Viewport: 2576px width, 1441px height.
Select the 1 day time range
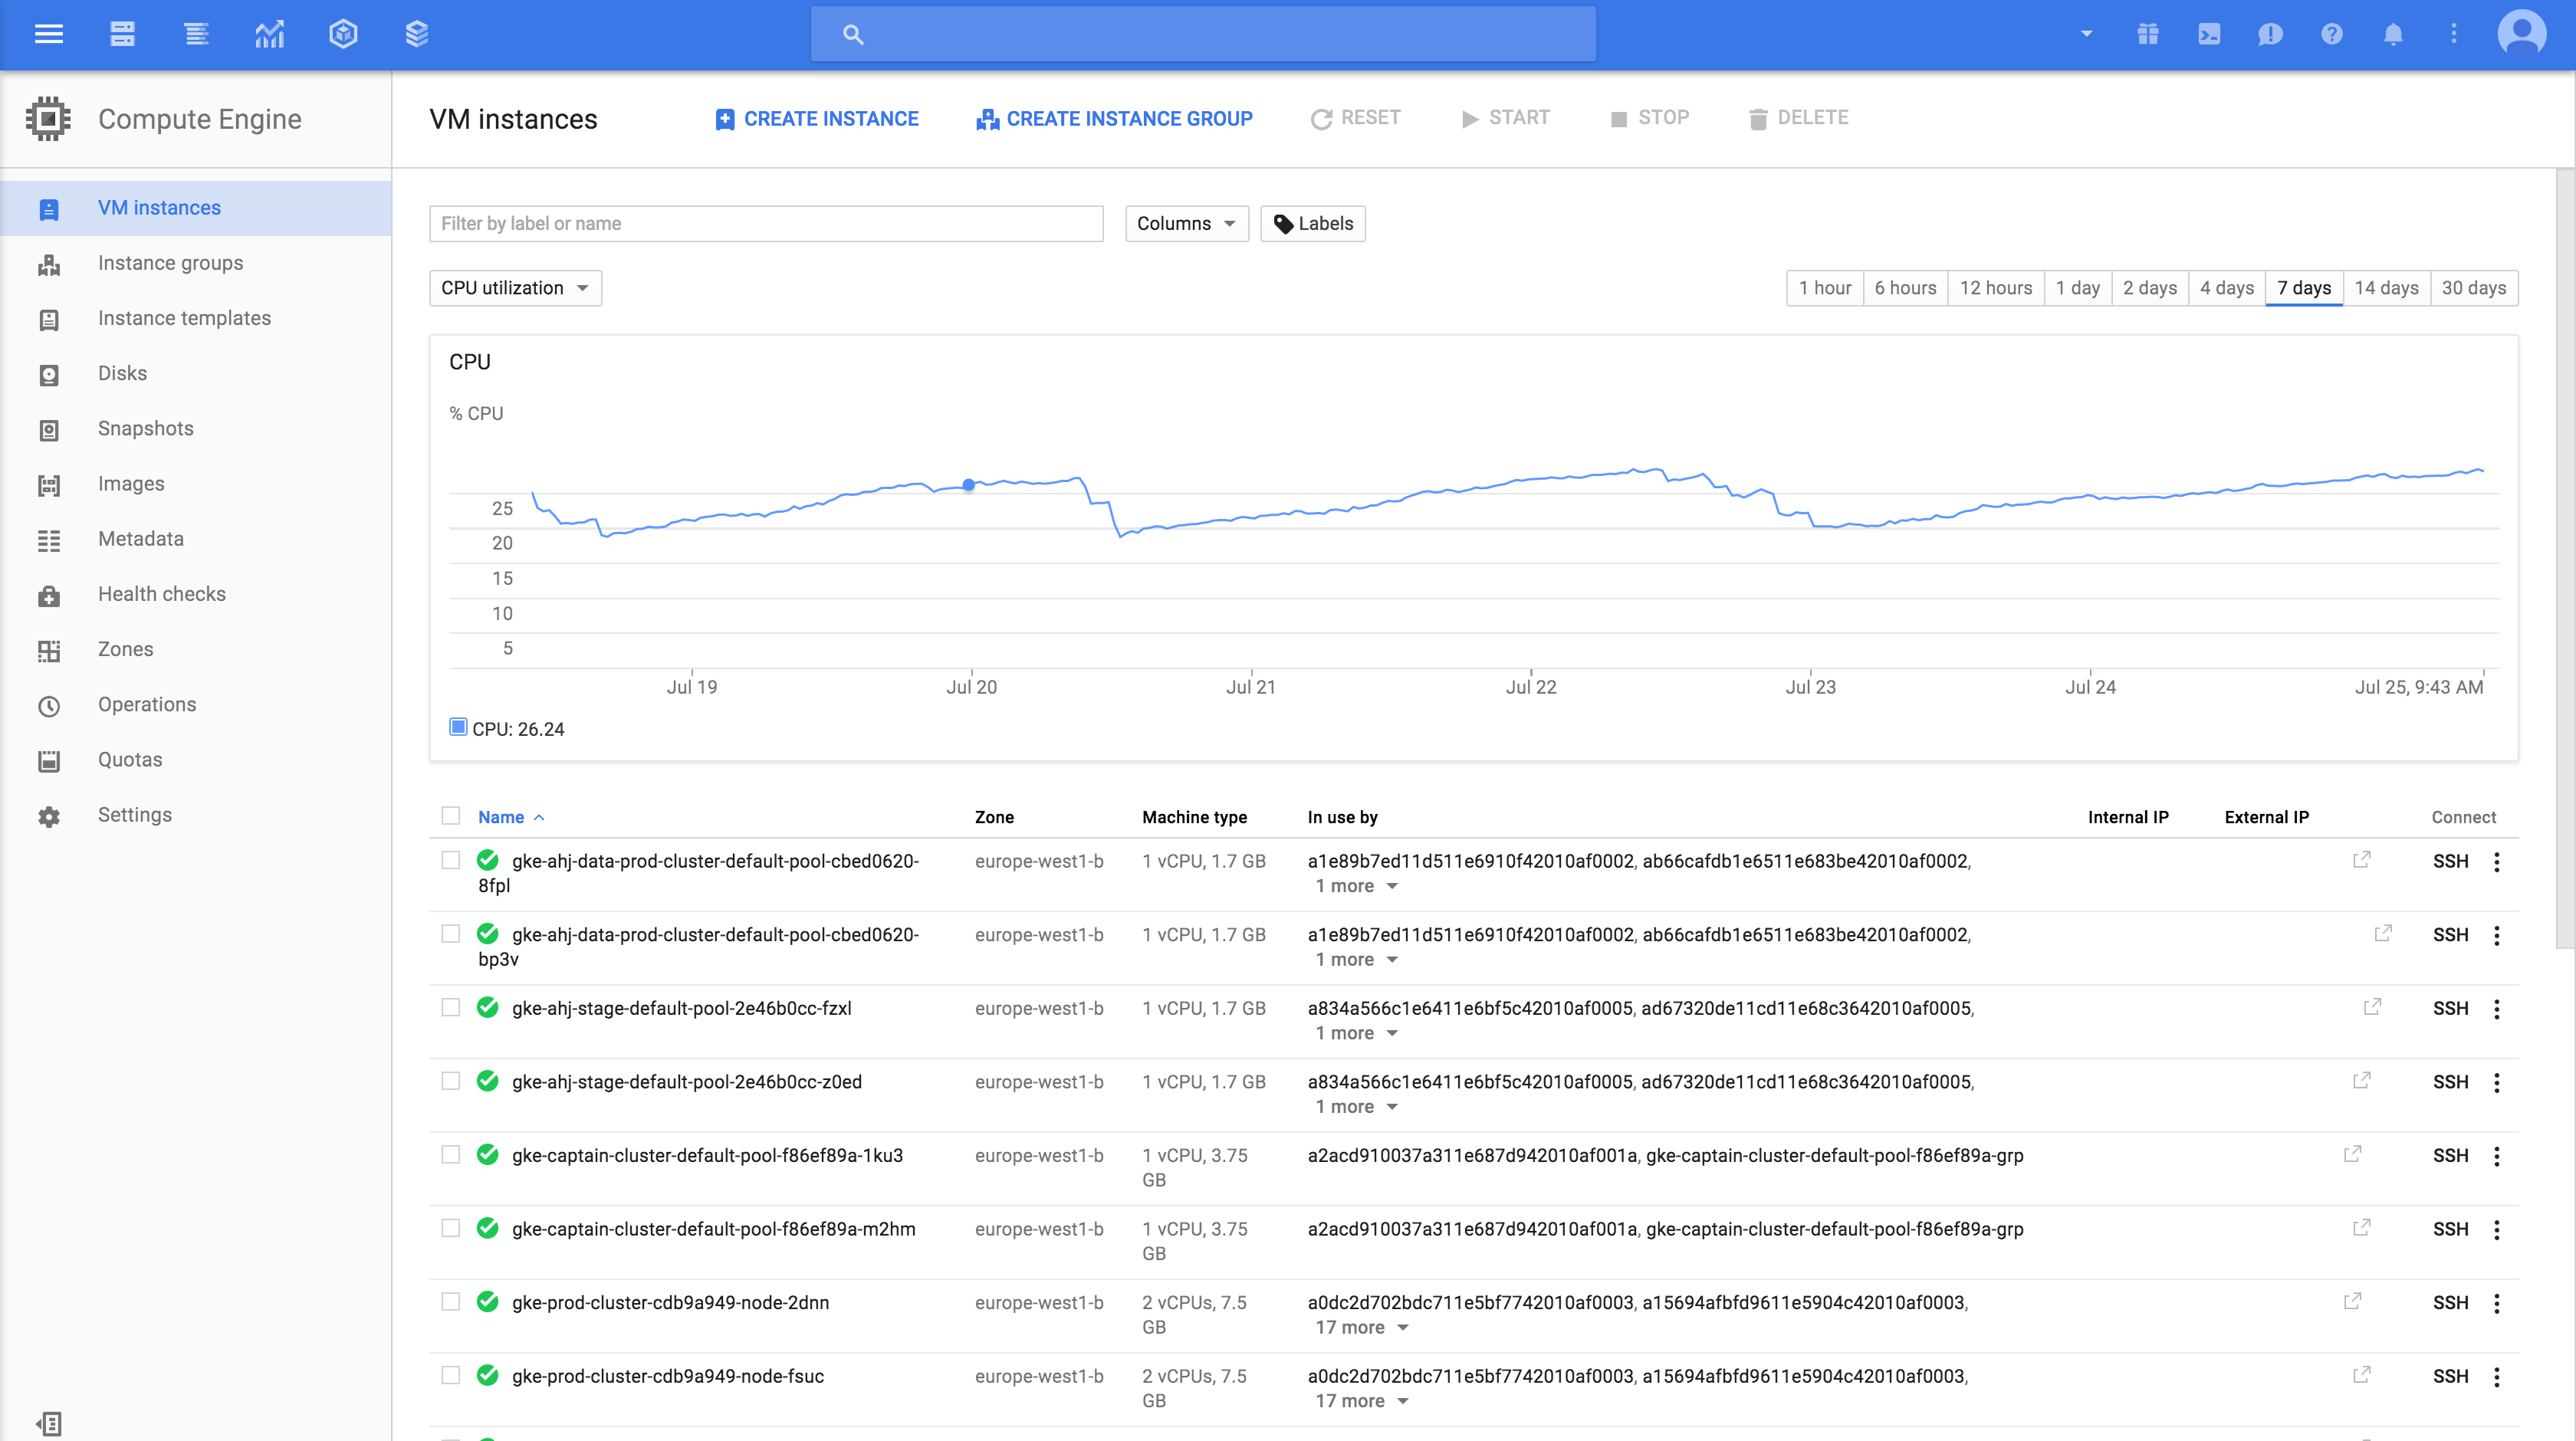coord(2077,288)
